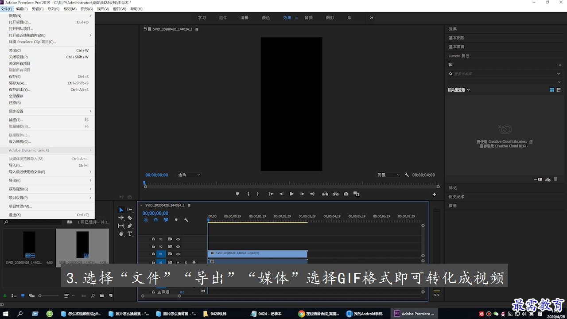The width and height of the screenshot is (567, 319).
Task: Add a marker from the timeline header
Action: [x=176, y=220]
